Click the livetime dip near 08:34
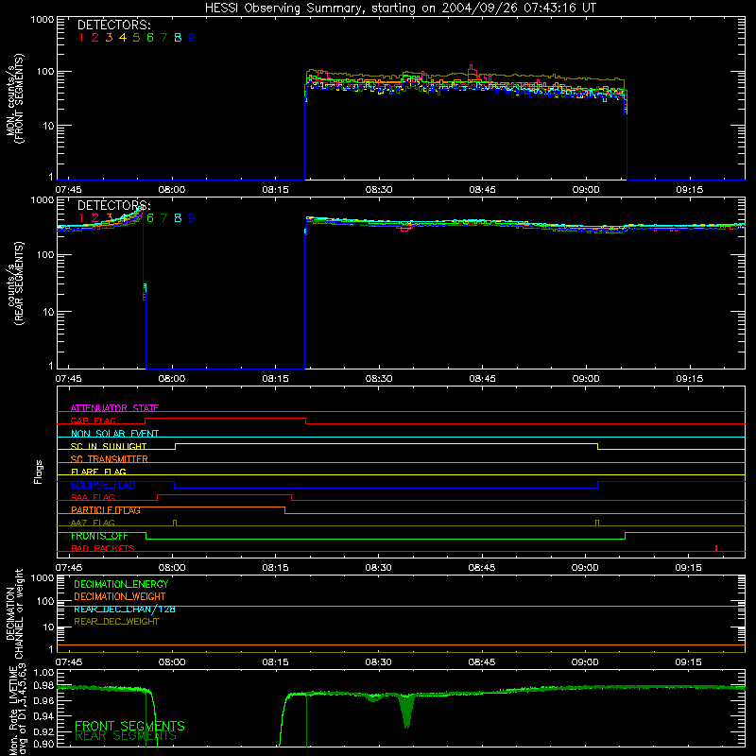The image size is (756, 756). (406, 712)
